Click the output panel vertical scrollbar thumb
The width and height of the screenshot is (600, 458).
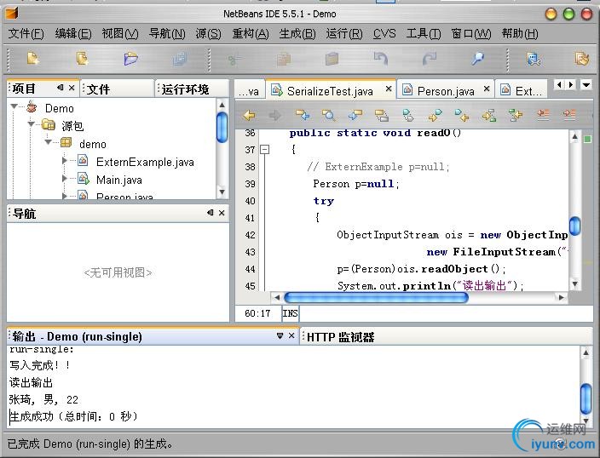pyautogui.click(x=586, y=398)
